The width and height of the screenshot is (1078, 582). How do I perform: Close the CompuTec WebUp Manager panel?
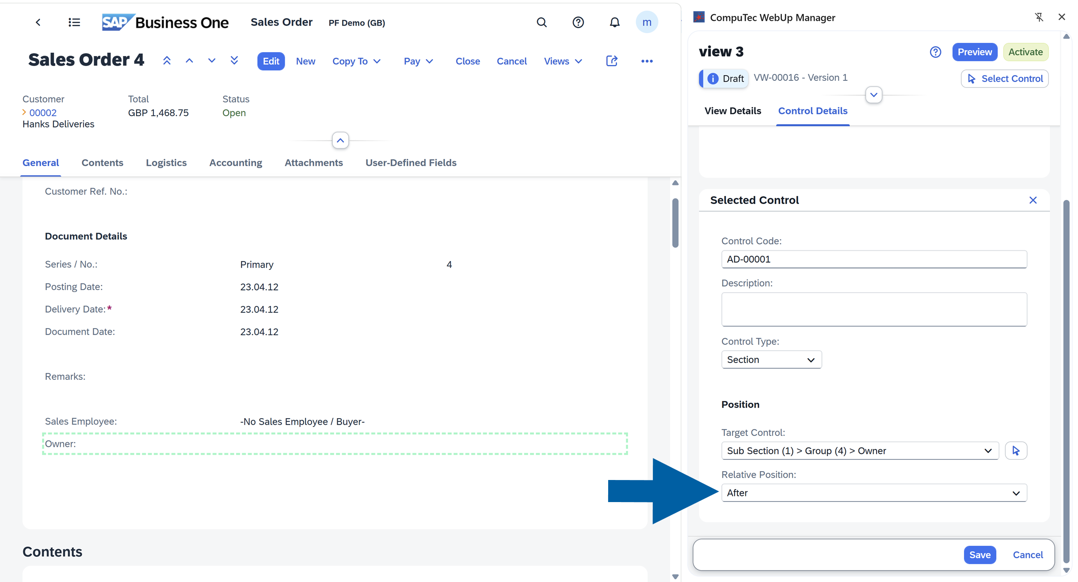click(1062, 17)
